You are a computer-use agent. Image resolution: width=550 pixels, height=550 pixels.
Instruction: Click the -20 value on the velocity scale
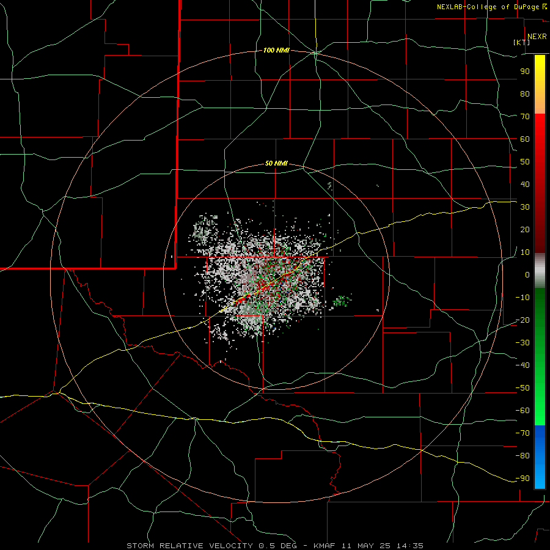[x=522, y=320]
